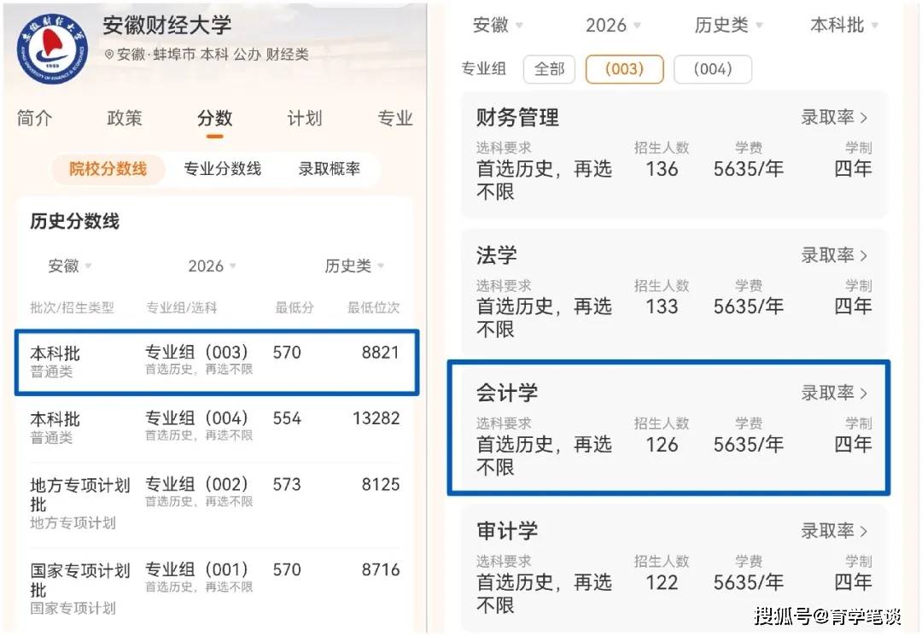Click the 最低分 column header
922x636 pixels.
(295, 307)
